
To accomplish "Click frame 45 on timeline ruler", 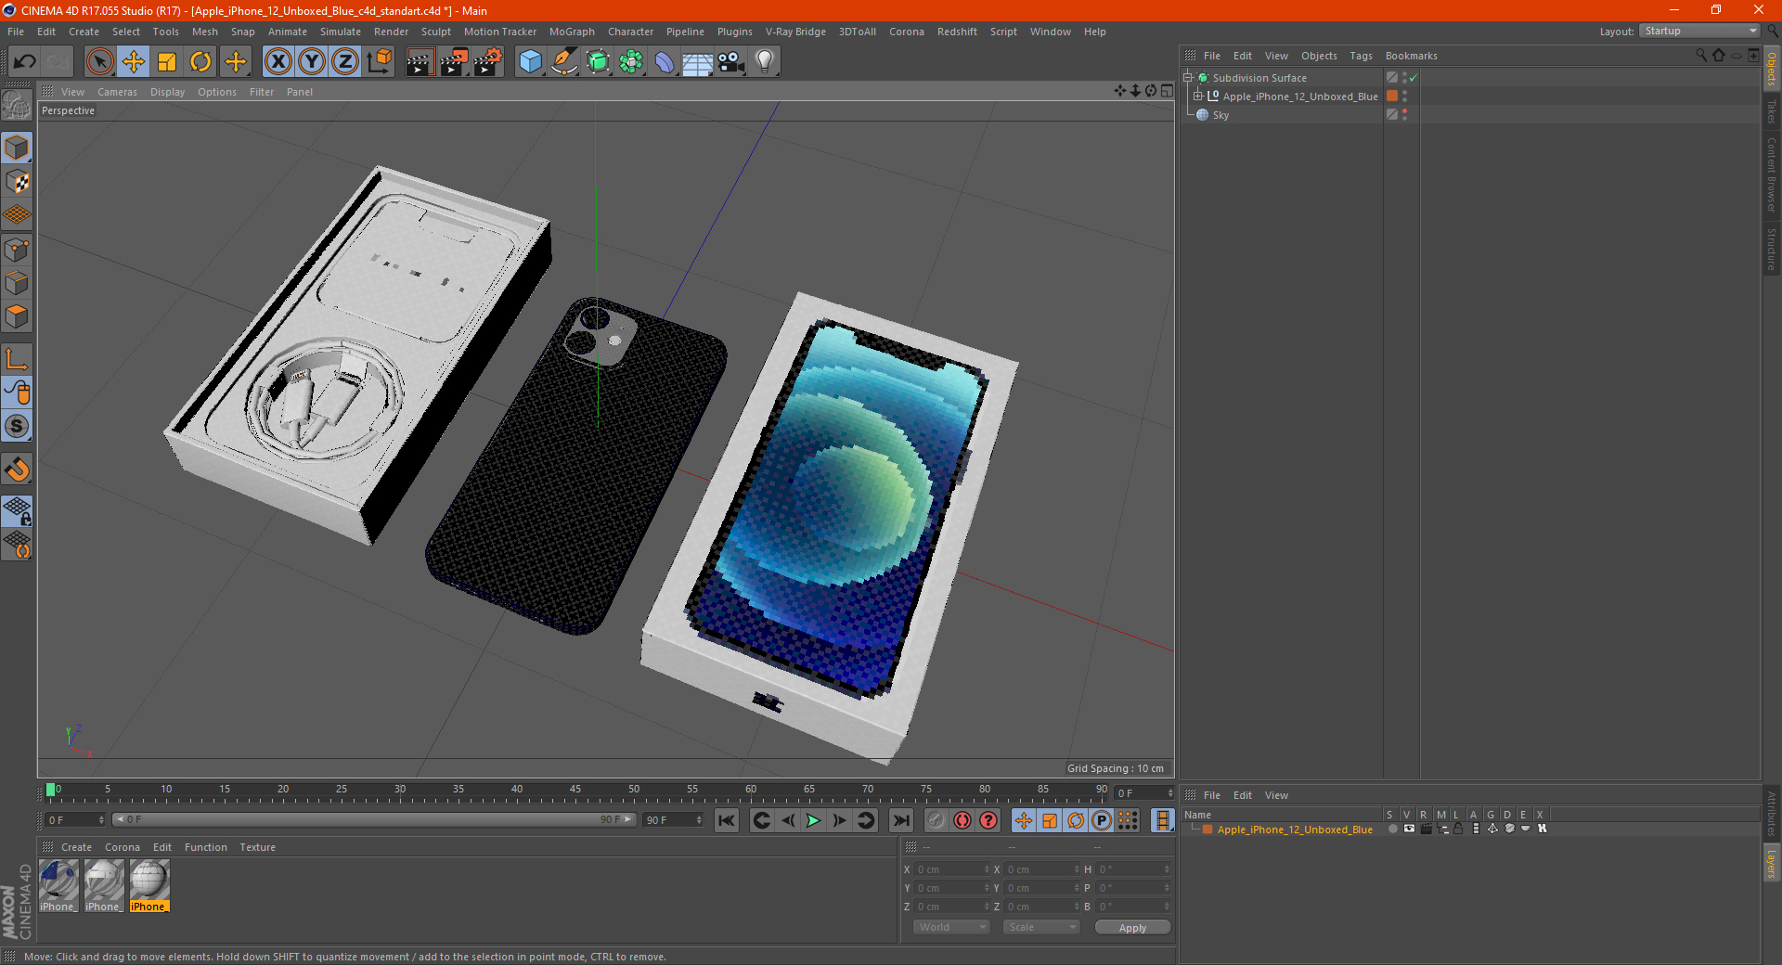I will (x=575, y=791).
